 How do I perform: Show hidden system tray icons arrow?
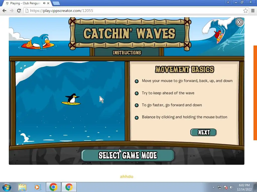tap(213, 187)
